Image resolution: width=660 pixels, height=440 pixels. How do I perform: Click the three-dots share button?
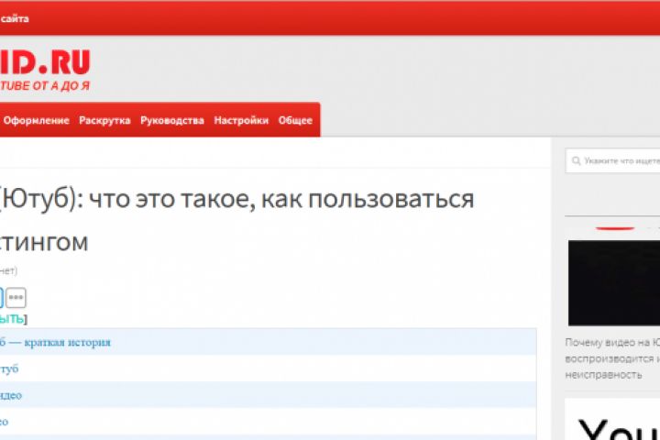(16, 297)
